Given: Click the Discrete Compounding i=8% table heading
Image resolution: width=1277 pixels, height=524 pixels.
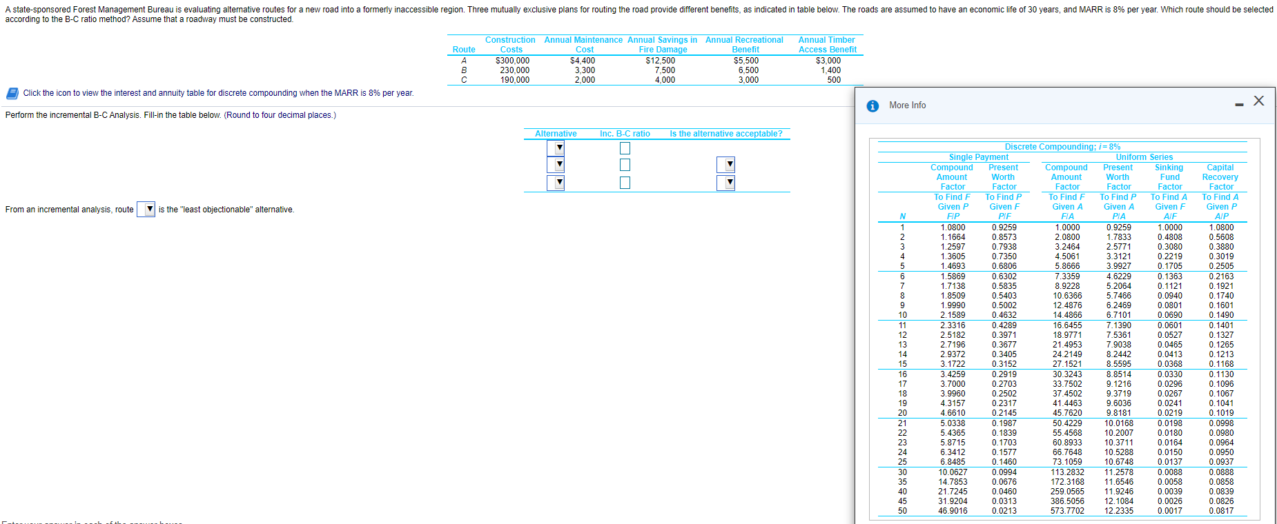Looking at the screenshot, I should (x=1062, y=147).
